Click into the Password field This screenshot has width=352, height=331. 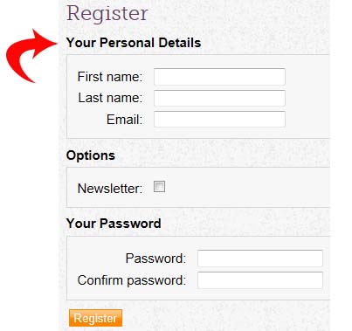click(260, 259)
